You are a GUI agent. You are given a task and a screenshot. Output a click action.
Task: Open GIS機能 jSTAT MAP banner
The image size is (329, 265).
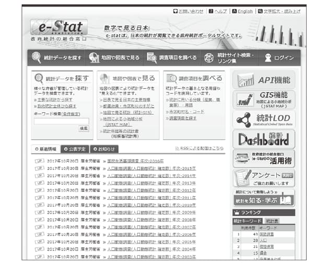coord(263,99)
